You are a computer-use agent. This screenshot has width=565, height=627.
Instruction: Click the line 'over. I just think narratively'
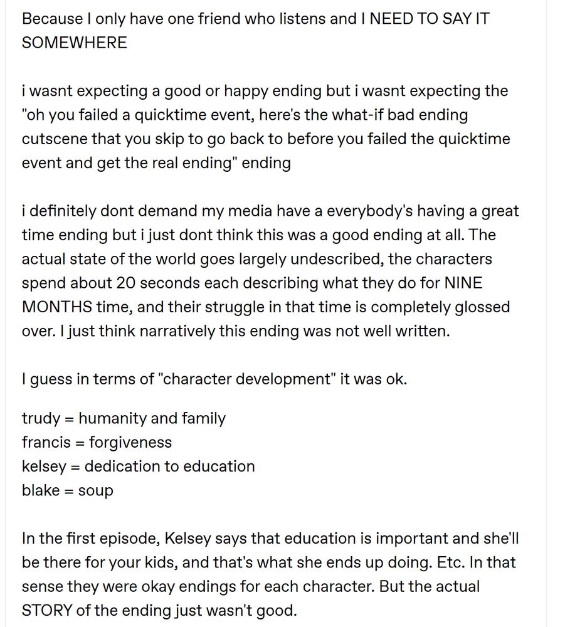pos(236,330)
